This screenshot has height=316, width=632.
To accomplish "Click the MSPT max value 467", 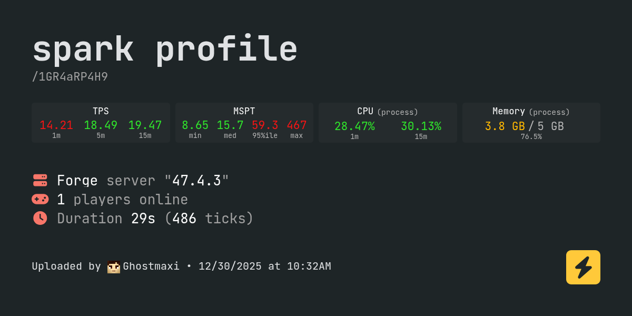I will coord(297,125).
